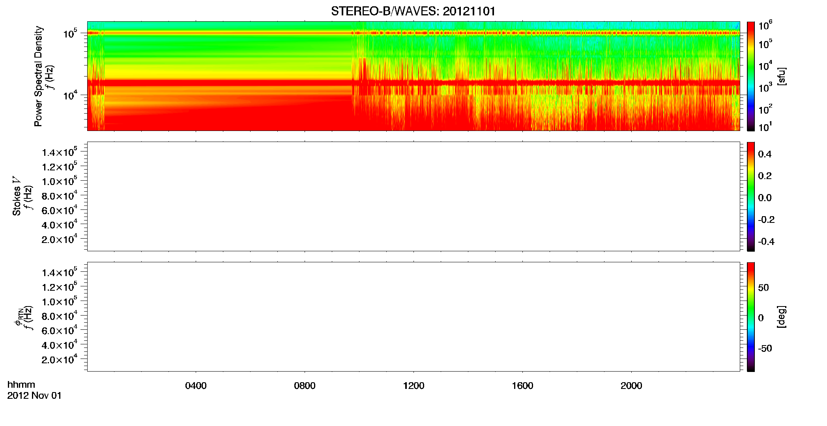The height and width of the screenshot is (426, 827).
Task: Click the [deg] unit label
Action: (x=782, y=317)
